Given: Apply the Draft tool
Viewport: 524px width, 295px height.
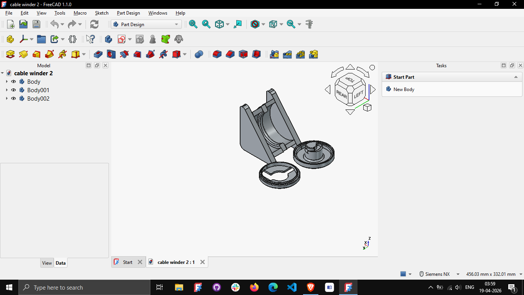Looking at the screenshot, I should (x=243, y=54).
